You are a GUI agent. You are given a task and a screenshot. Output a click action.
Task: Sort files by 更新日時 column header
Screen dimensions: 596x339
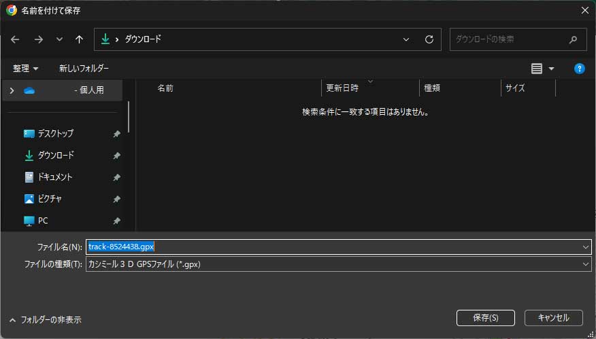(342, 88)
